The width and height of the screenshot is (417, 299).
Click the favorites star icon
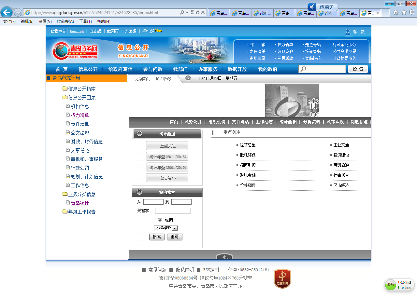click(x=404, y=12)
